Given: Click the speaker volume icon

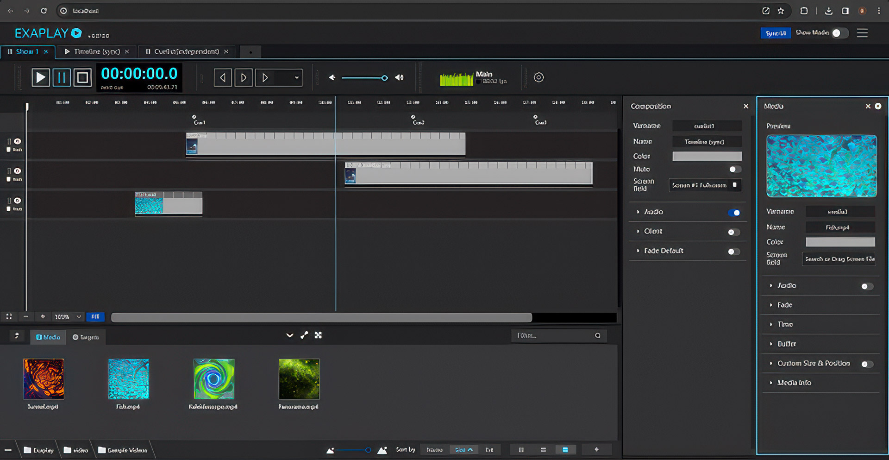Looking at the screenshot, I should [399, 77].
